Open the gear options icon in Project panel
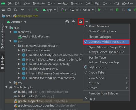This screenshot has width=136, height=110. point(81,22)
